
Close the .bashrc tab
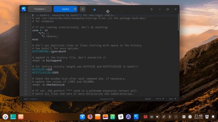pyautogui.click(x=75, y=9)
